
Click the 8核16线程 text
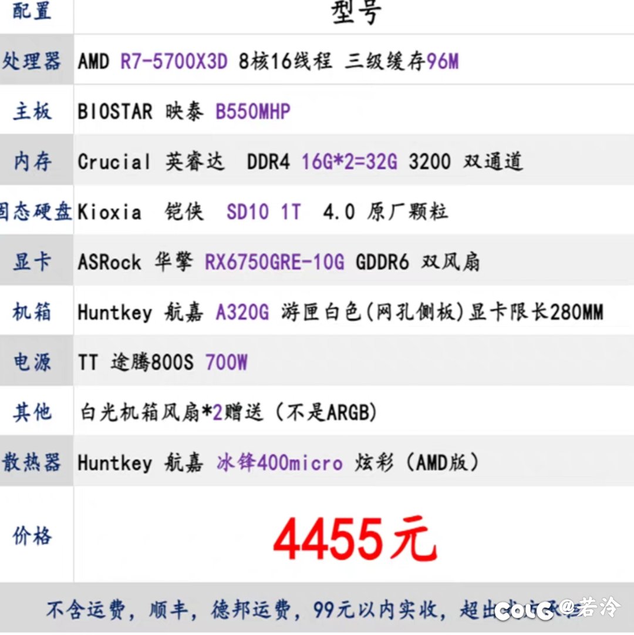tap(286, 62)
